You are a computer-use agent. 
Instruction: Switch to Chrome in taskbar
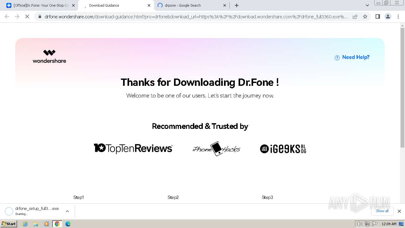(x=57, y=224)
